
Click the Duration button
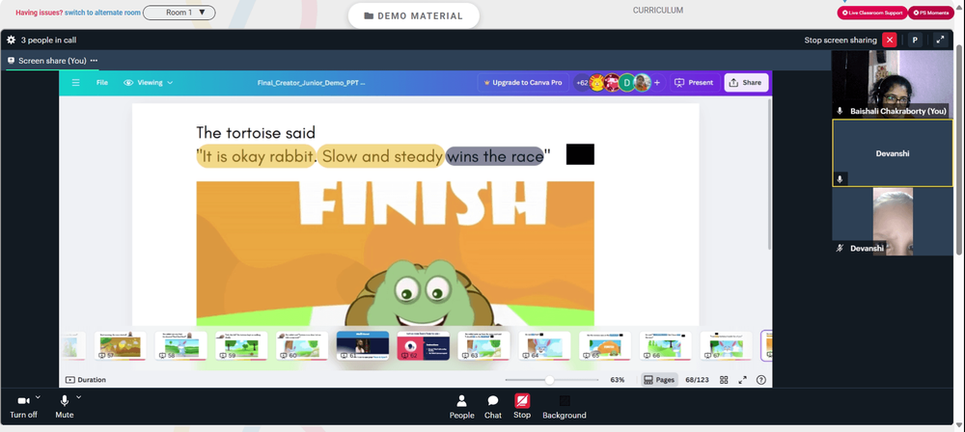[86, 380]
